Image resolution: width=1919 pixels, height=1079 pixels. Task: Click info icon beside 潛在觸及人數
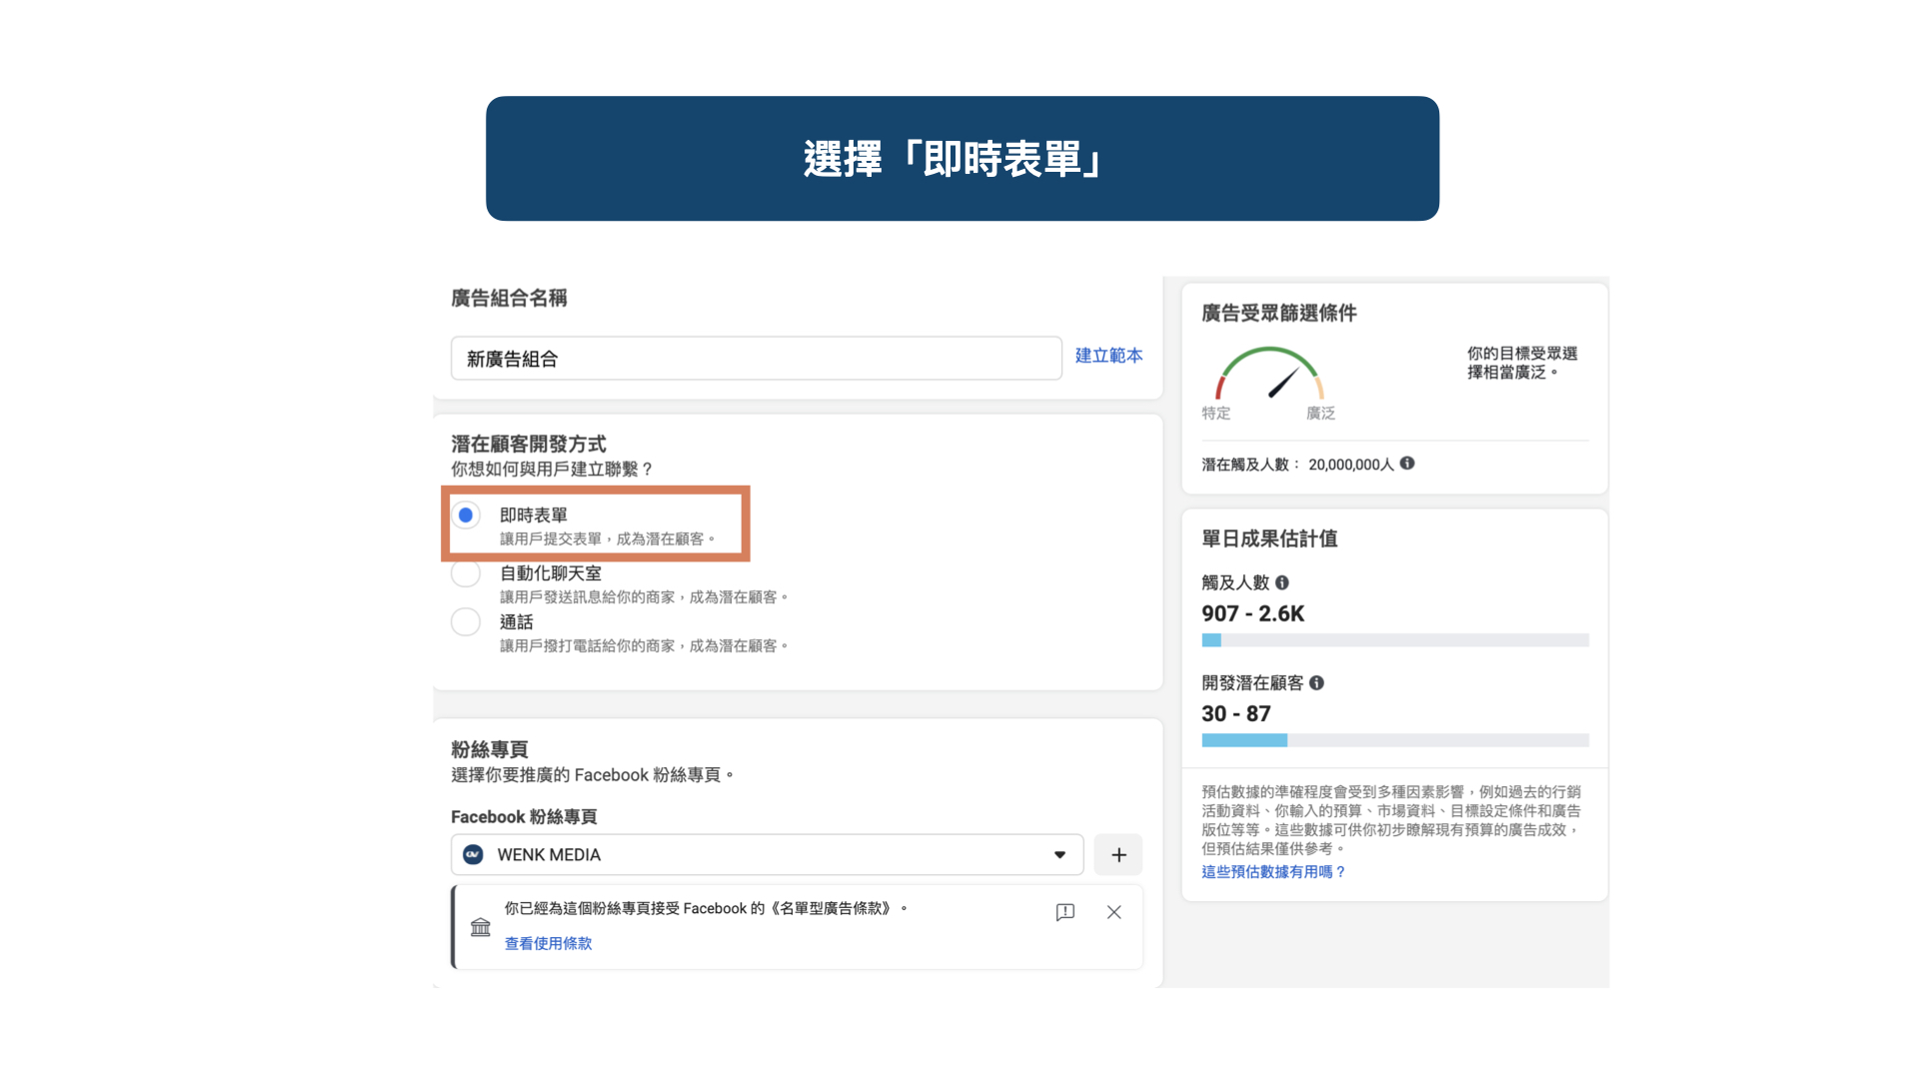coord(1407,464)
